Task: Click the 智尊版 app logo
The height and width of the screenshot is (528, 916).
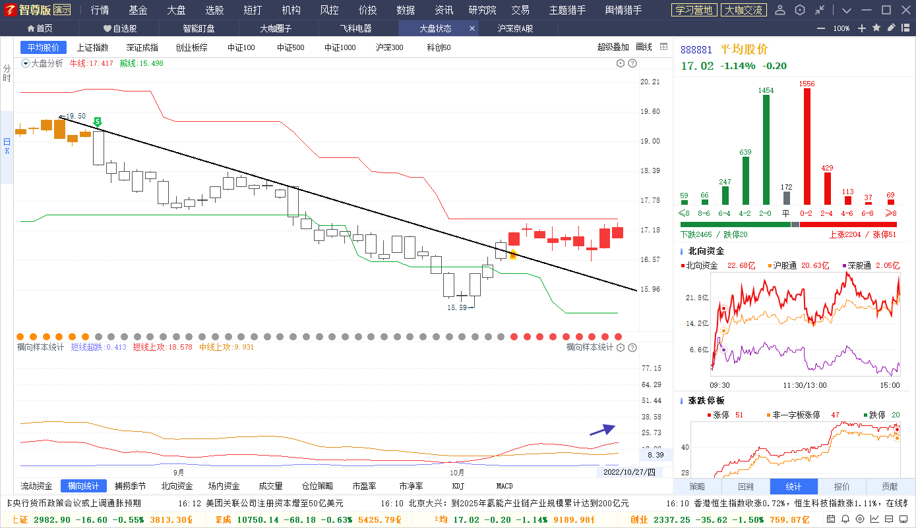Action: click(28, 10)
